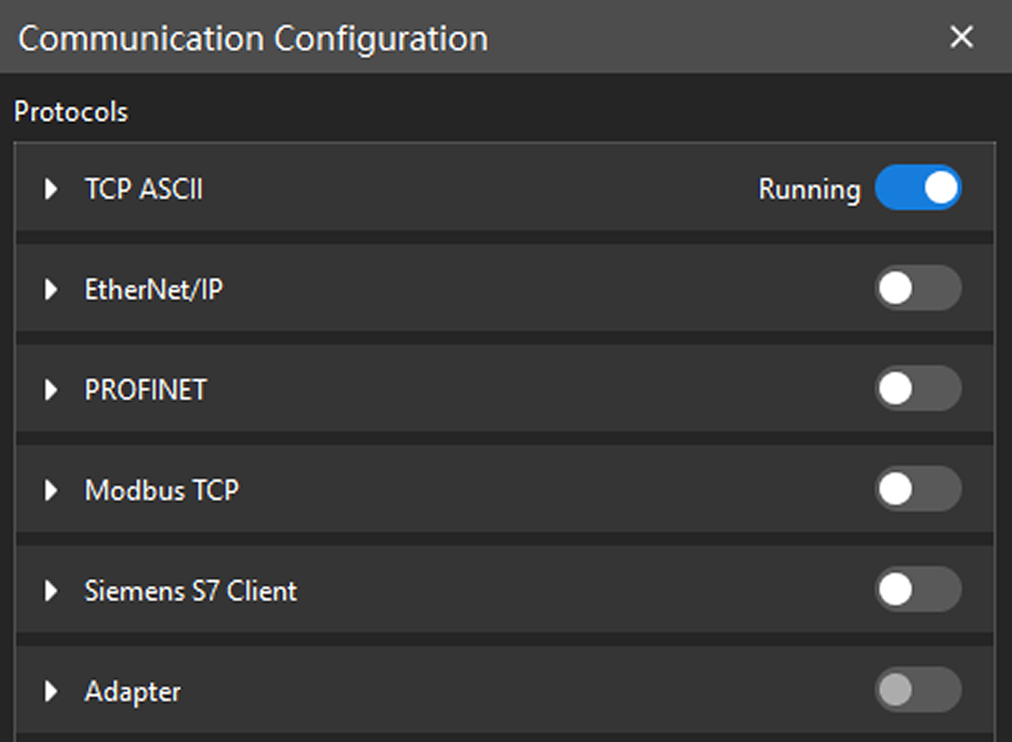The height and width of the screenshot is (742, 1012).
Task: Expand the Adapter protocol arrow
Action: (x=51, y=692)
